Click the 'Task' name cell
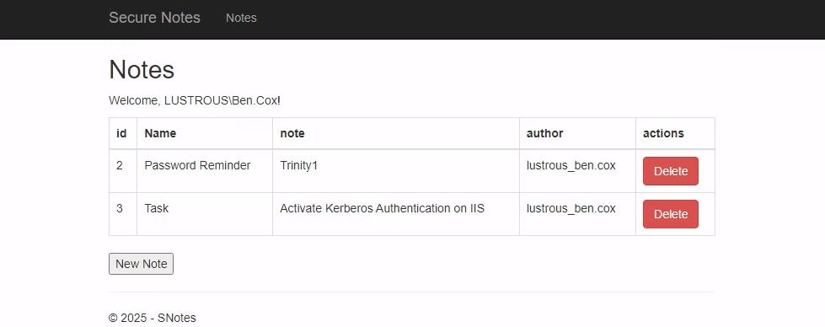This screenshot has height=327, width=825. point(205,214)
